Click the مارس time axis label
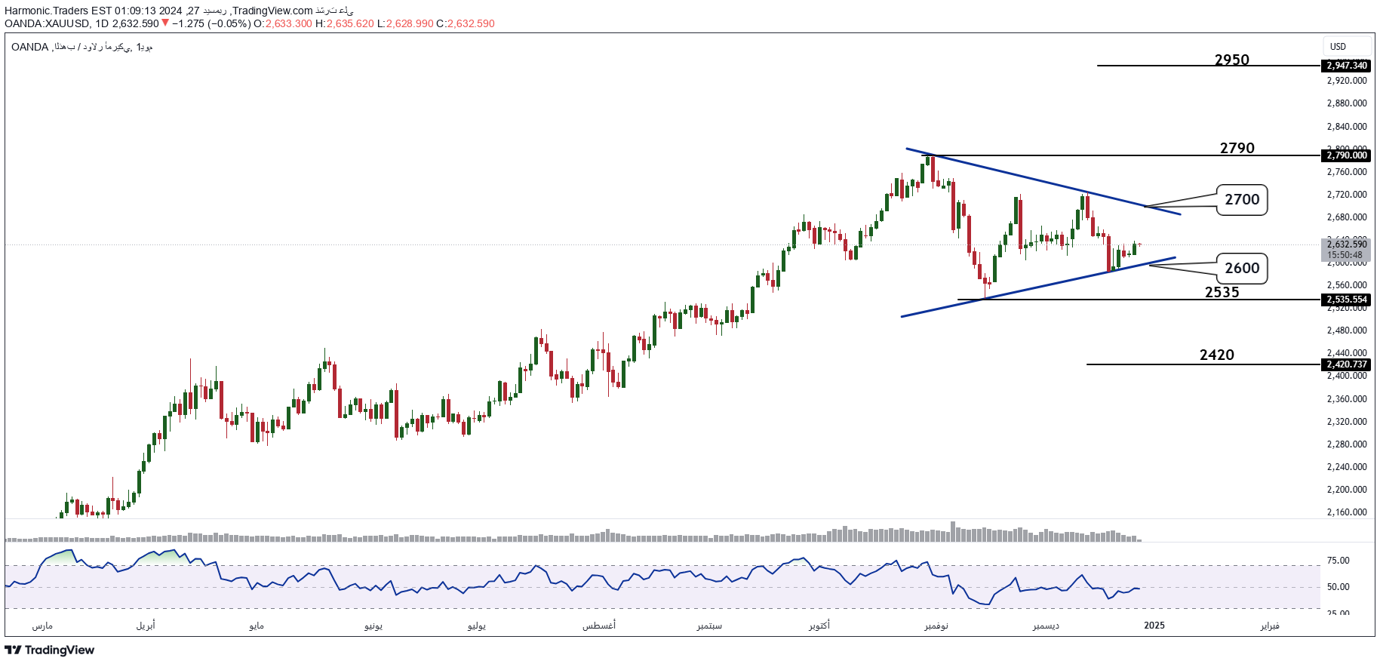The height and width of the screenshot is (664, 1380). click(x=42, y=626)
